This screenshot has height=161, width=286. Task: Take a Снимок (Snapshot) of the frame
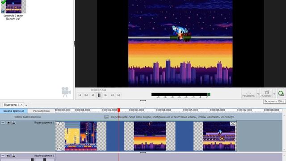(x=266, y=93)
